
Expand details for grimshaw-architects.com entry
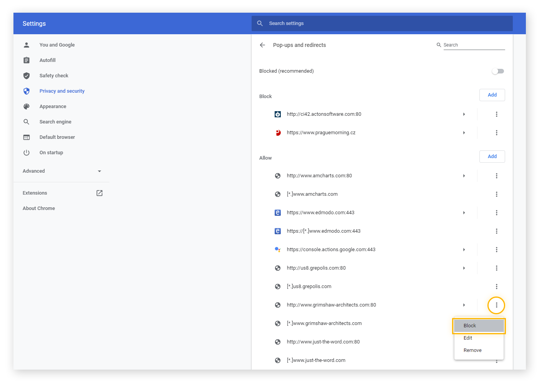(464, 305)
